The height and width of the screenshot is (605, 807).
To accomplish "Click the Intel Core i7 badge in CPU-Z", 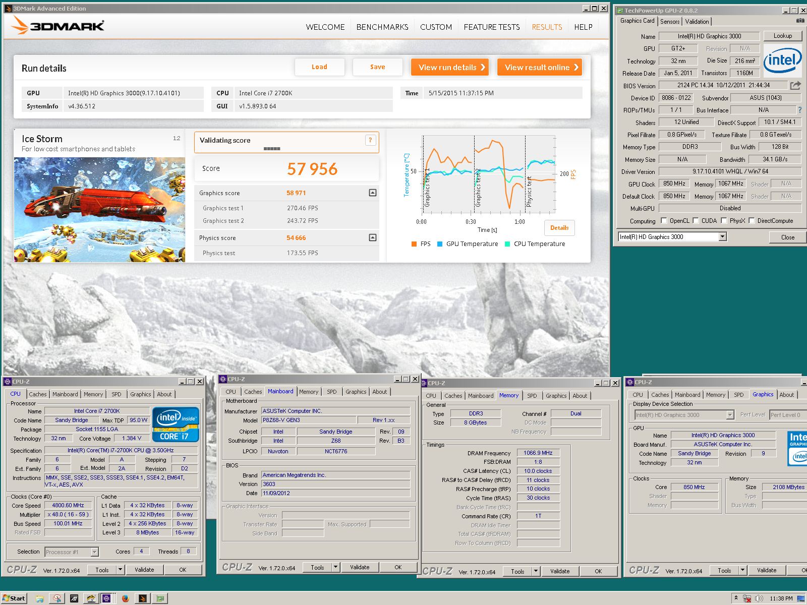I will [176, 425].
